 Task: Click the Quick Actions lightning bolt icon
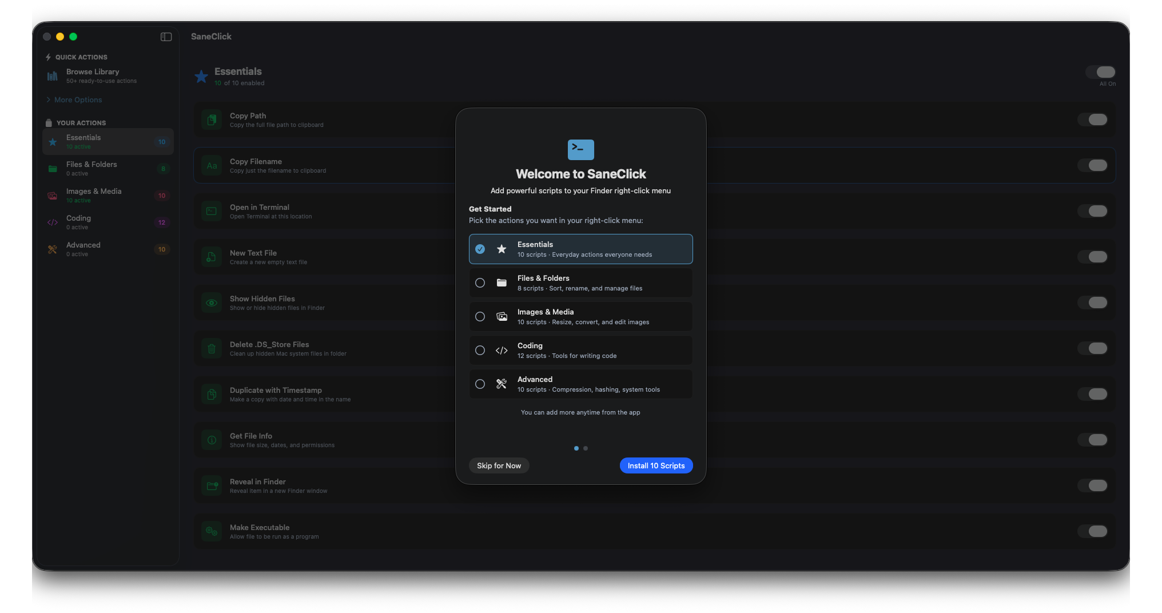pos(49,57)
